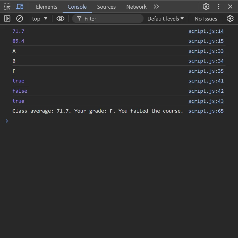Open script.js:14 source link
Viewport: 238px width, 238px height.
point(206,31)
